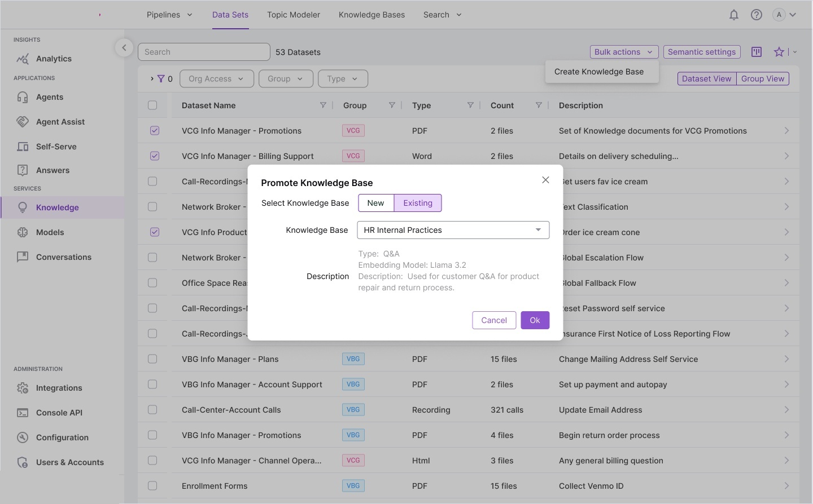Open the Org Access filter dropdown
The height and width of the screenshot is (504, 813).
(216, 79)
